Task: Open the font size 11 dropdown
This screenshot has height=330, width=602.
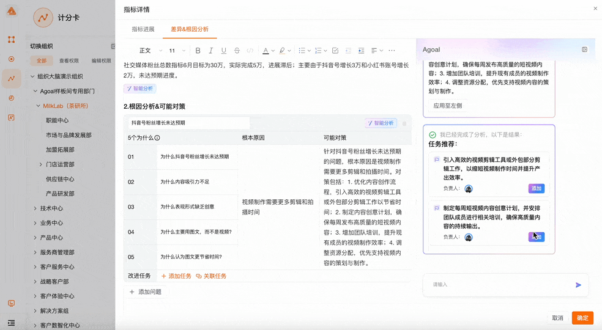Action: [177, 51]
